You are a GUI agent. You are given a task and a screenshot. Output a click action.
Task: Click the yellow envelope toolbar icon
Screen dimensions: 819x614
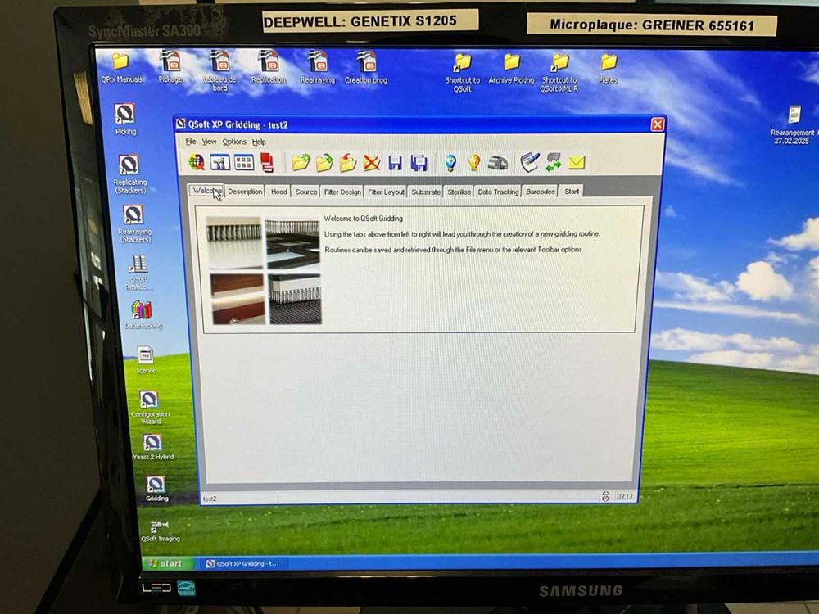coord(577,164)
